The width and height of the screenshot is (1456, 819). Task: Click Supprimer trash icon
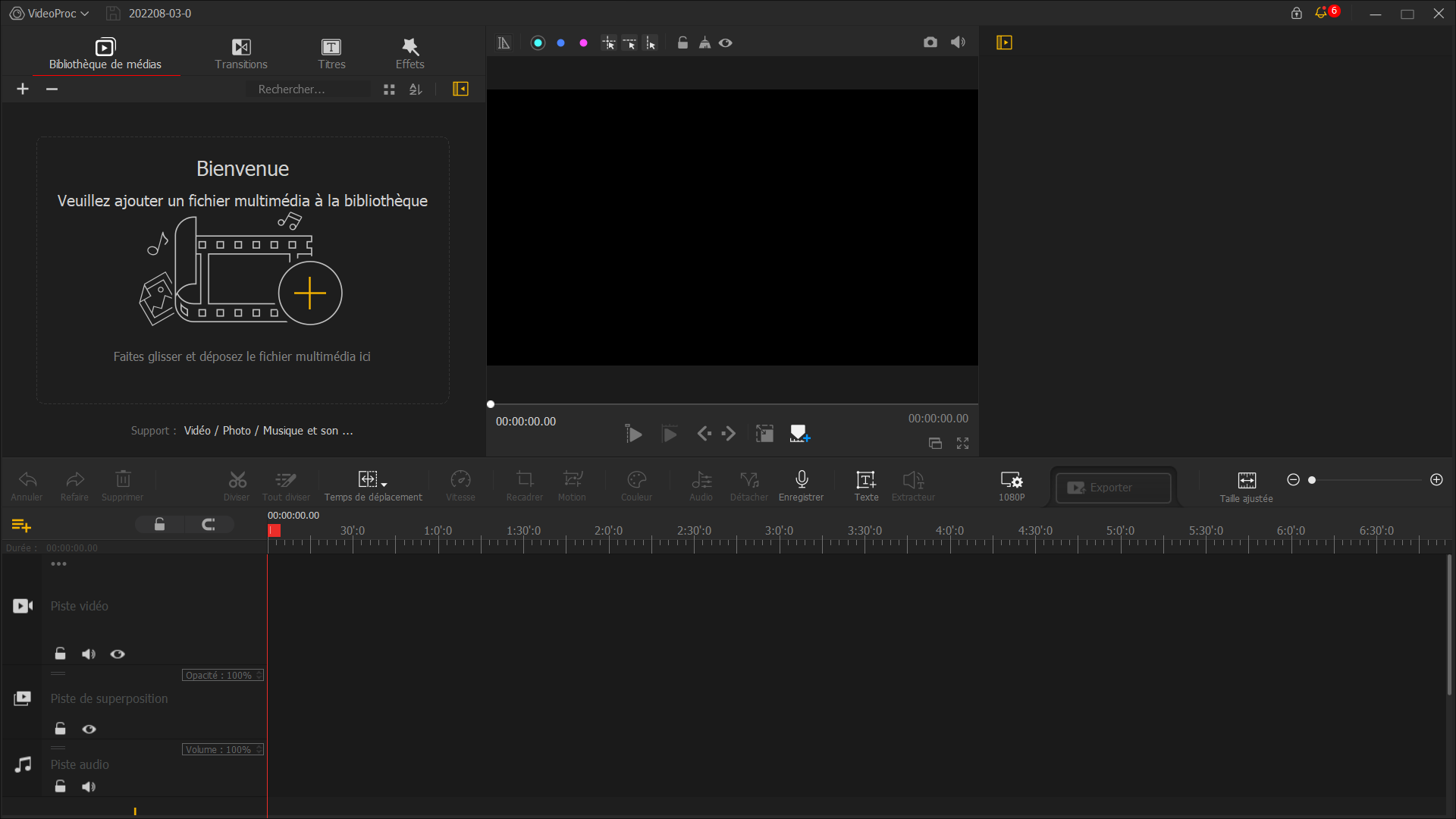(x=123, y=486)
